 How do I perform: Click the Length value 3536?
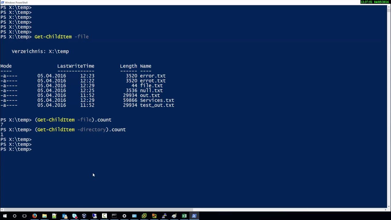(131, 90)
